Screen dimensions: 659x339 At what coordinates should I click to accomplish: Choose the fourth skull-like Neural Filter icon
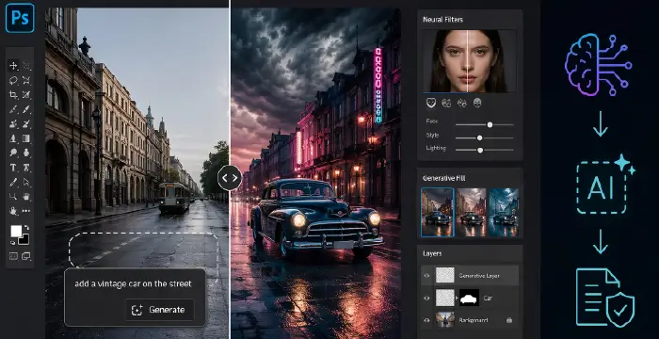point(477,103)
